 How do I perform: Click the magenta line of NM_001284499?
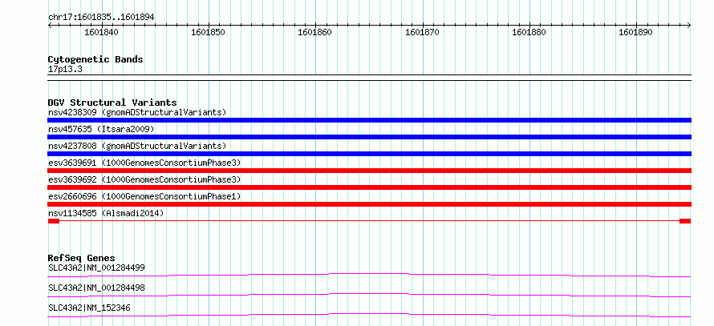[369, 275]
